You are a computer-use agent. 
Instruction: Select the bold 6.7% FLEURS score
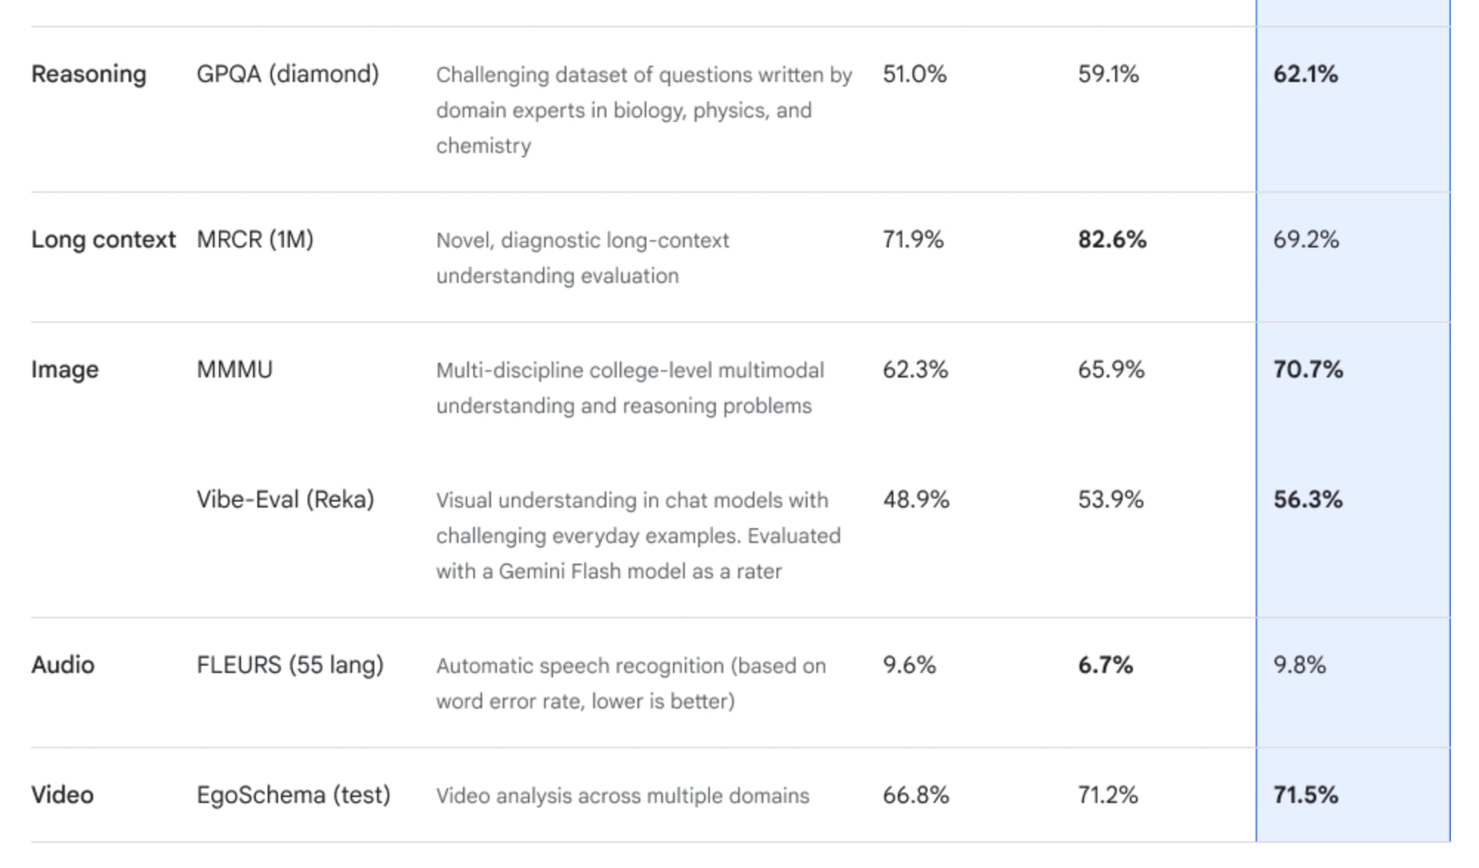pos(1106,665)
